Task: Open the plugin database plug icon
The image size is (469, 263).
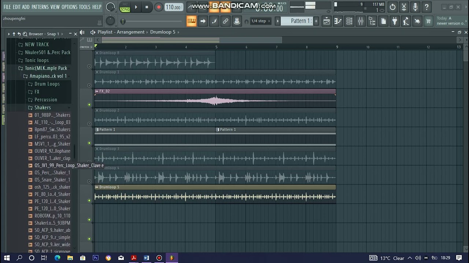Action: [395, 21]
